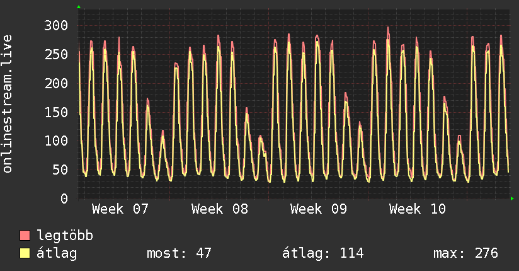Click the 200 y-axis label
The height and width of the screenshot is (271, 519).
56,83
